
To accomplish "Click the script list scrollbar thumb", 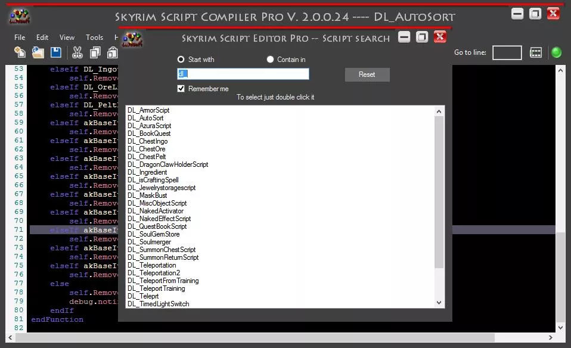I will click(x=439, y=192).
